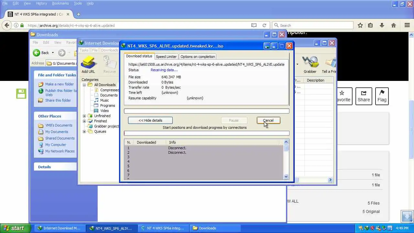The height and width of the screenshot is (233, 414).
Task: Open Options on completion tab
Action: point(198,57)
